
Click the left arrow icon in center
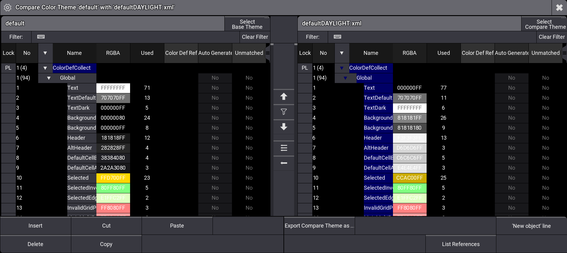pos(283,163)
